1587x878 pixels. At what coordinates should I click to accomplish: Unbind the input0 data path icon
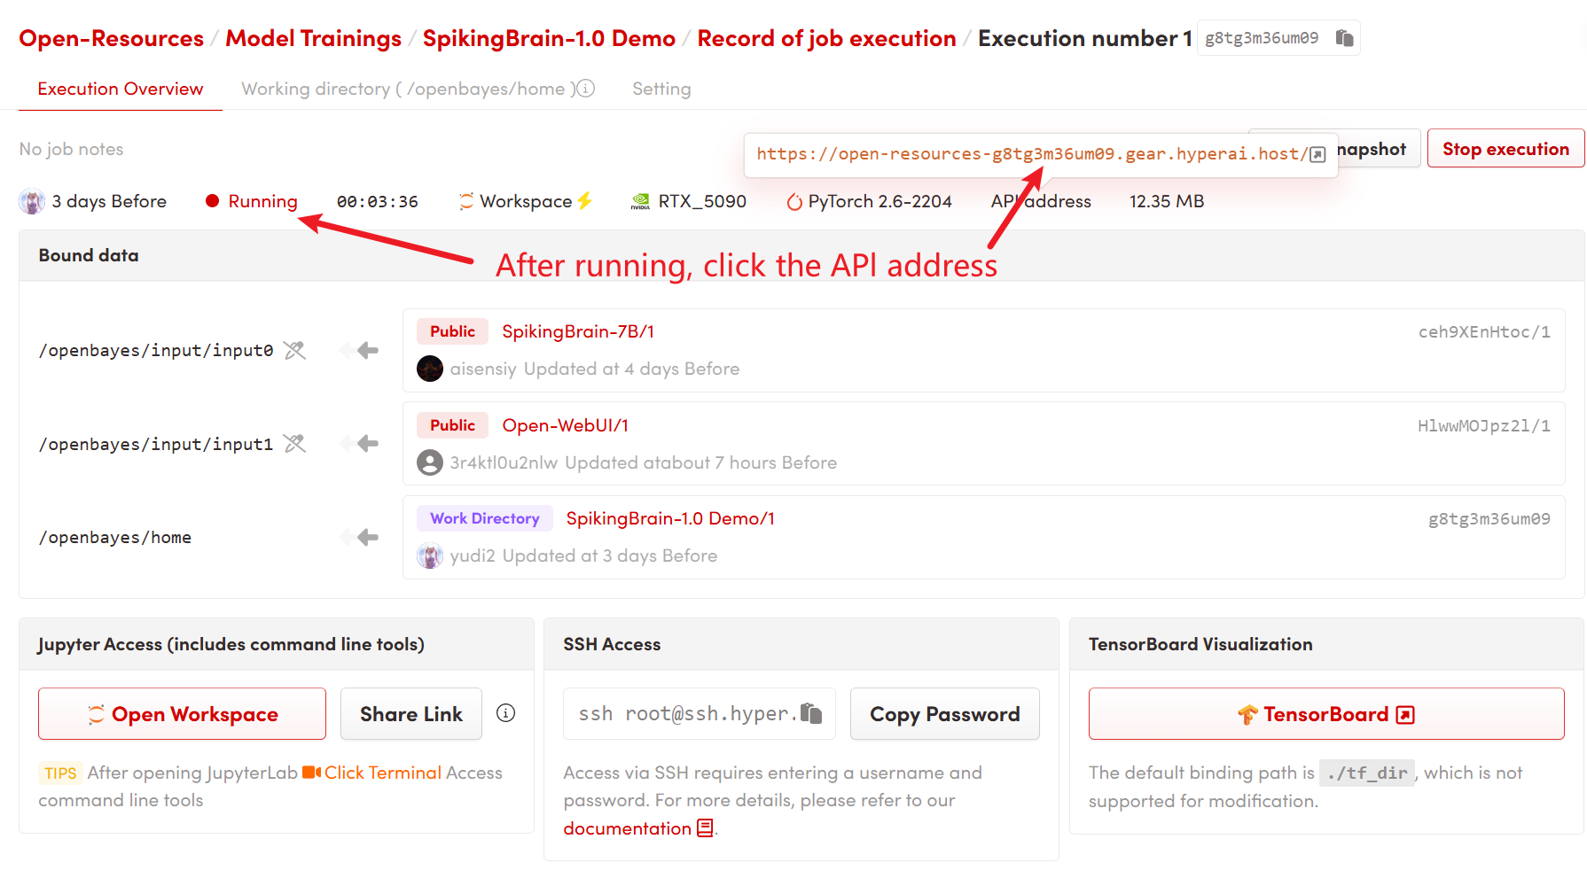coord(294,351)
